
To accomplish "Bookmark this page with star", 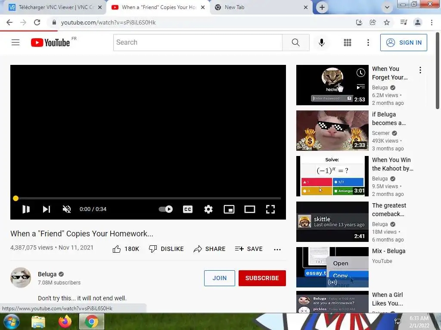I will click(387, 22).
